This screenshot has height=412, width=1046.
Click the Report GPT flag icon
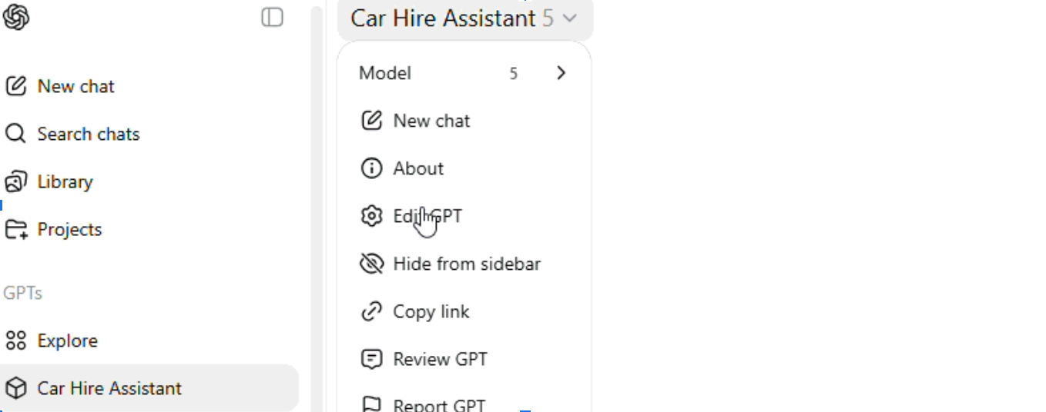coord(371,404)
